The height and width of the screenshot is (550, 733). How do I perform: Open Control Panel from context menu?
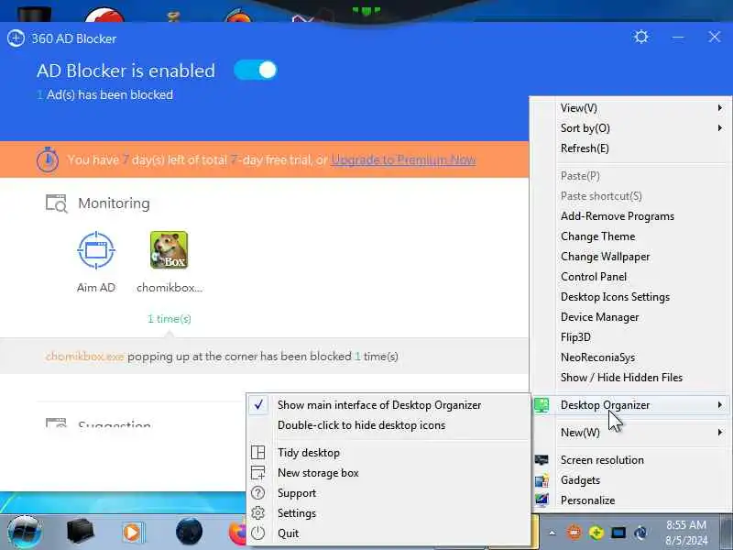click(593, 277)
